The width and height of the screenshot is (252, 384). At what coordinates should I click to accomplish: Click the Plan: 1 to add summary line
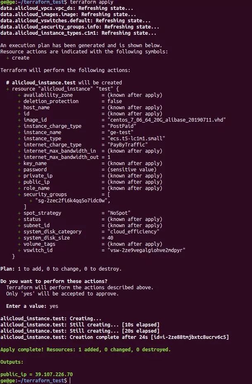pos(61,269)
